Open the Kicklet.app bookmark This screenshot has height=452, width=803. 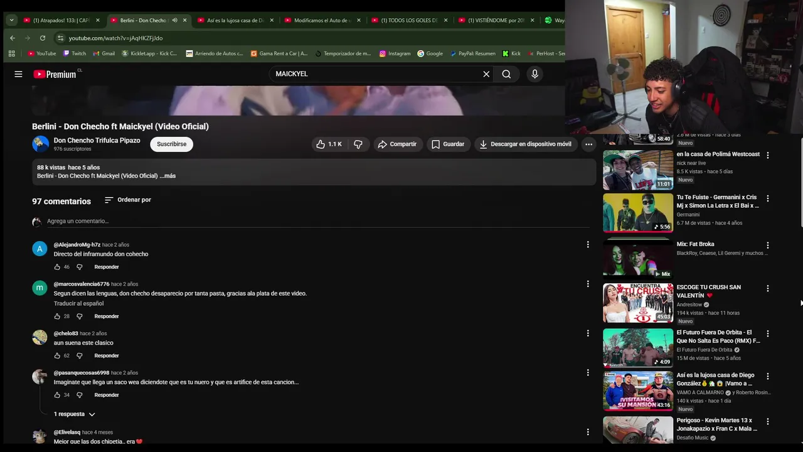click(149, 53)
